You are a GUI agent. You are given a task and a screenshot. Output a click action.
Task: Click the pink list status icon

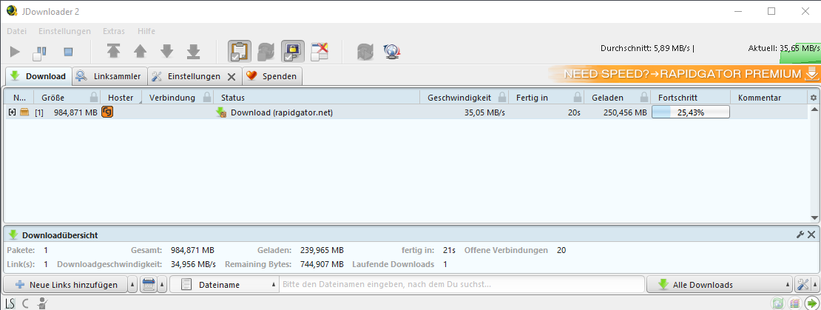795,303
